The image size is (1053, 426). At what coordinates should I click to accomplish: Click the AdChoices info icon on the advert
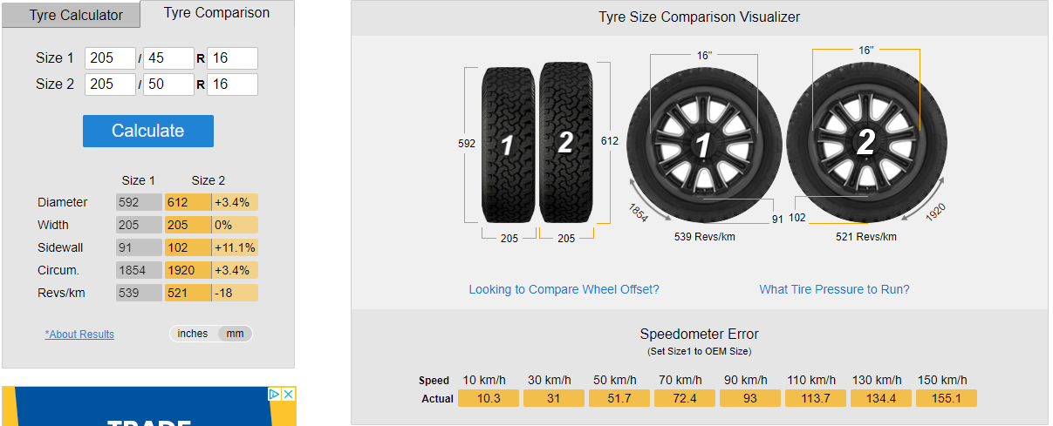point(274,395)
